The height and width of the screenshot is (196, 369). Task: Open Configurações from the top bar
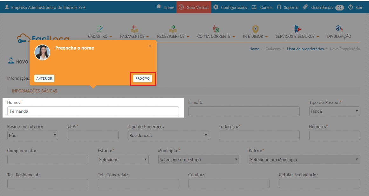pyautogui.click(x=230, y=7)
